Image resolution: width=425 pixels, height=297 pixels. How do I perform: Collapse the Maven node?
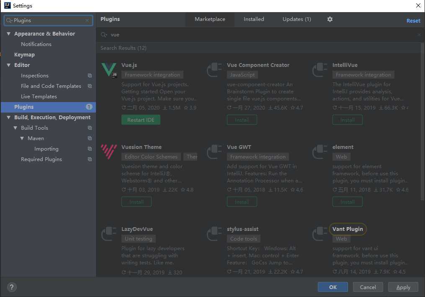pyautogui.click(x=22, y=138)
